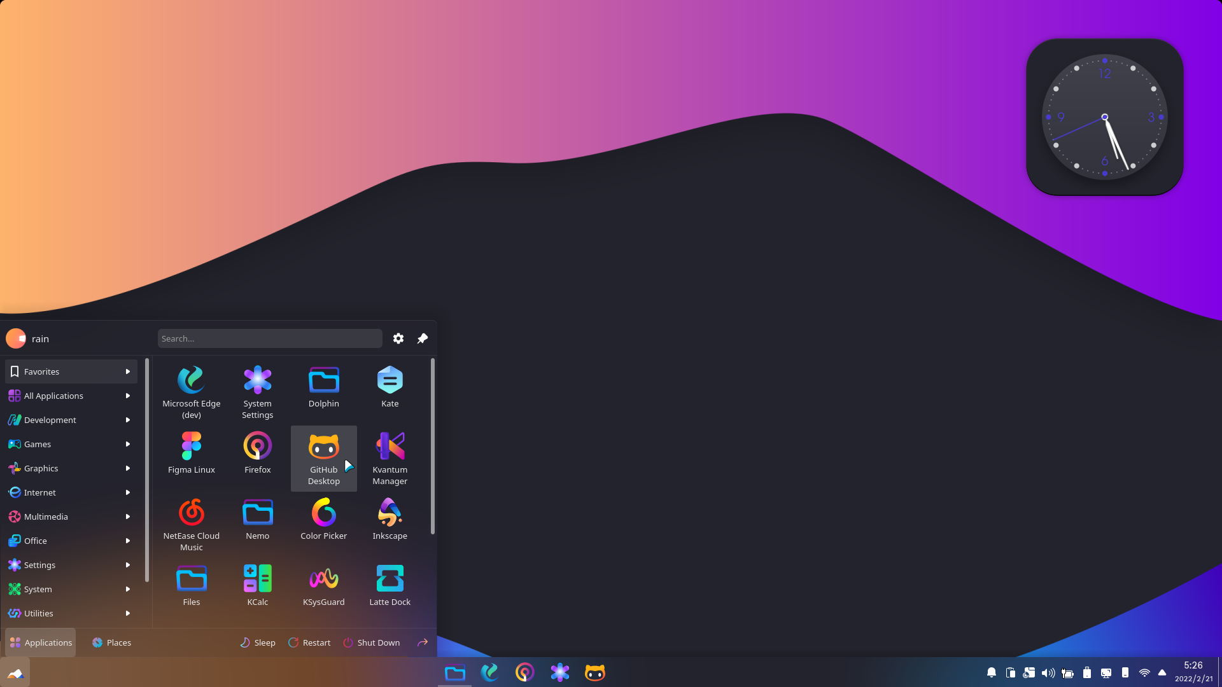Open NetEase Cloud Music

[x=192, y=524]
